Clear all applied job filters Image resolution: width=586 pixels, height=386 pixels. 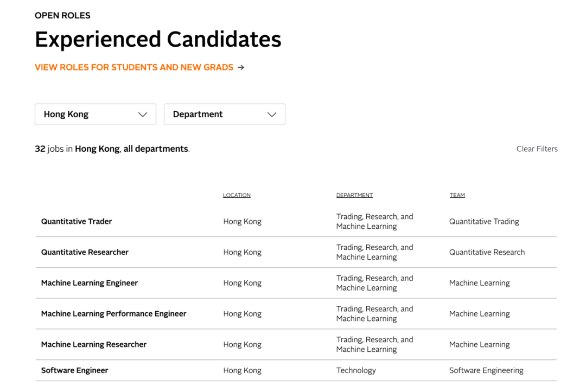point(537,149)
